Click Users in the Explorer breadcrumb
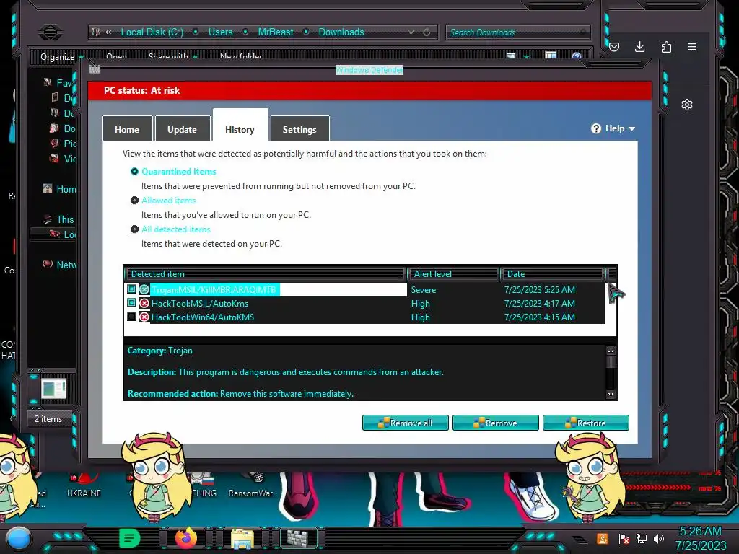The image size is (739, 554). point(221,32)
